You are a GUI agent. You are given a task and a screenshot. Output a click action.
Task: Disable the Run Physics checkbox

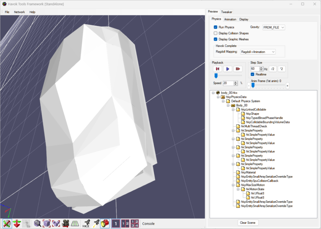[x=216, y=28]
